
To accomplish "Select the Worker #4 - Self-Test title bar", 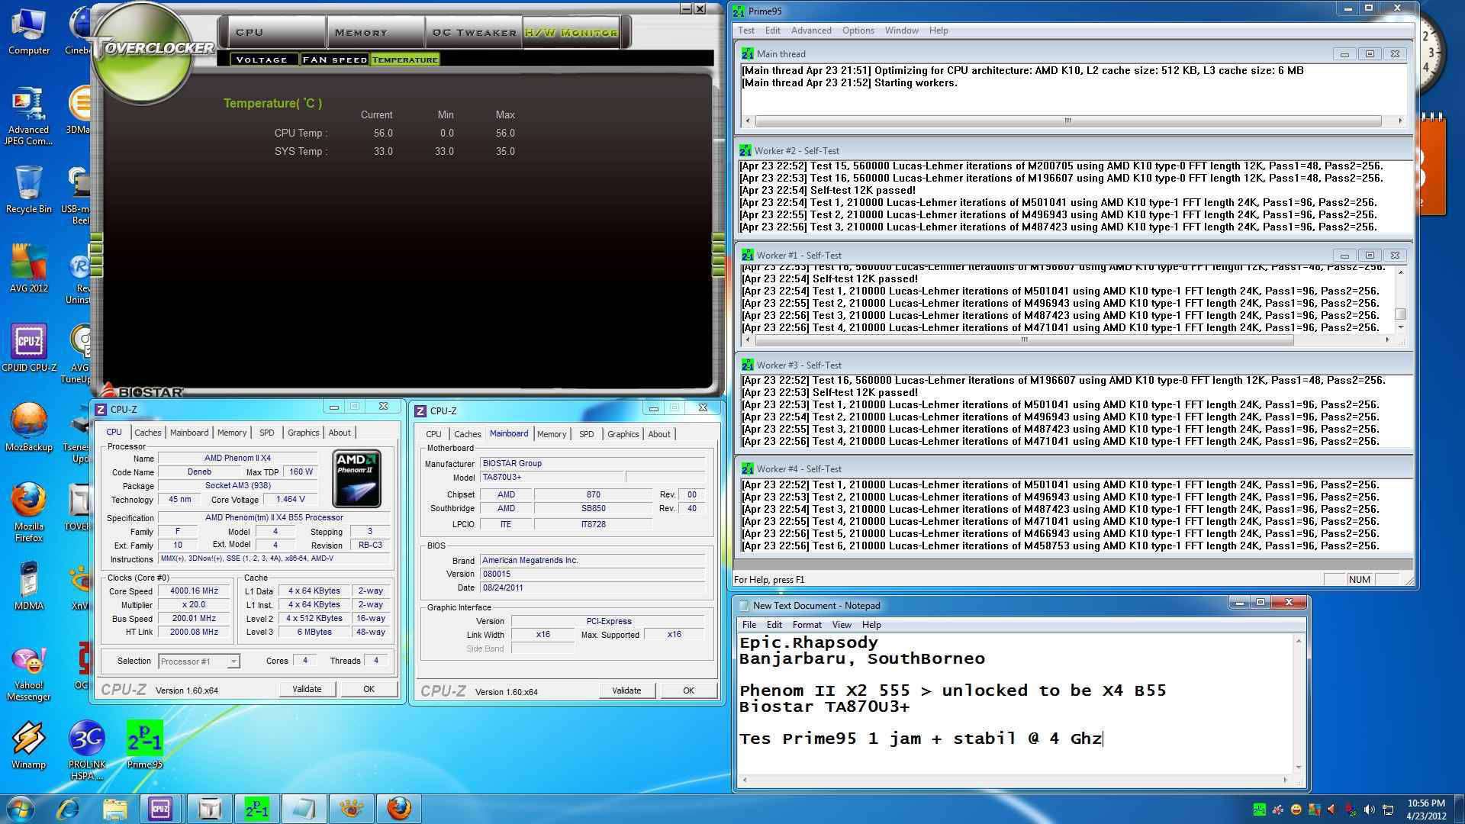I will pyautogui.click(x=1074, y=469).
